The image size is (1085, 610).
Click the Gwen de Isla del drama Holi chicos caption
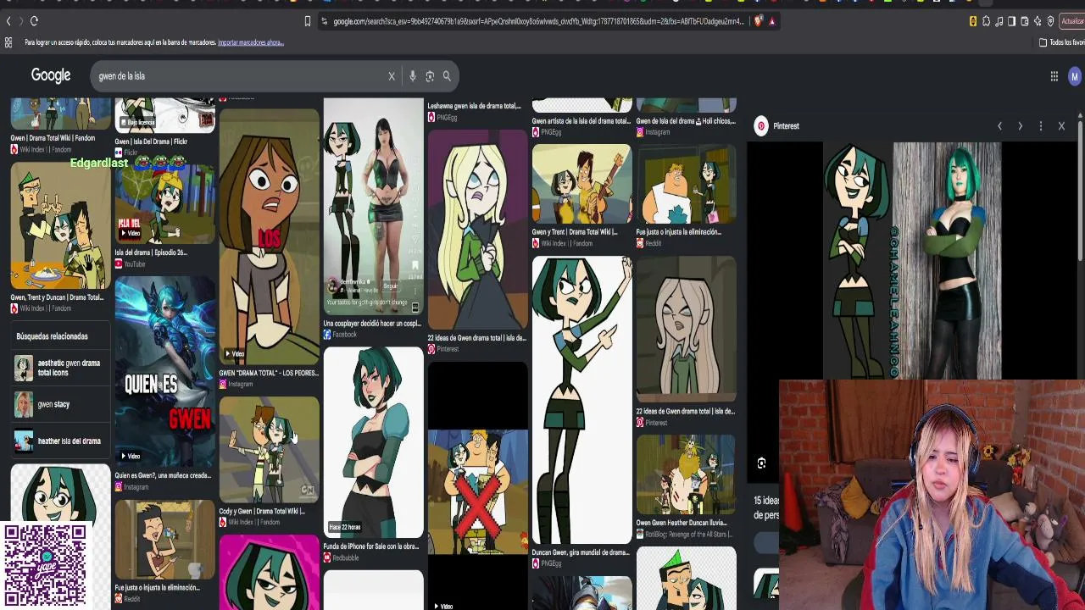(686, 121)
